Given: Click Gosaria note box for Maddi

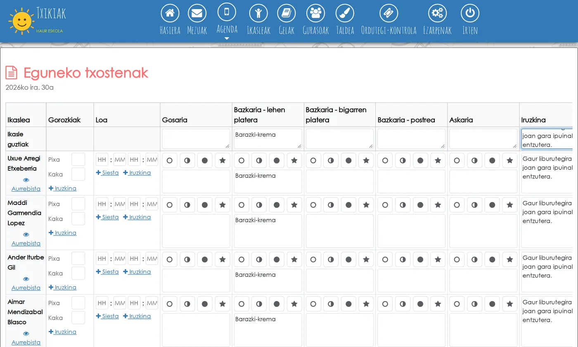Looking at the screenshot, I should pos(196,231).
